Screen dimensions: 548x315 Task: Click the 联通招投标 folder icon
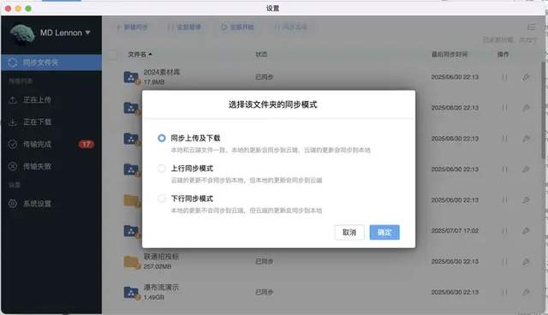tap(131, 262)
